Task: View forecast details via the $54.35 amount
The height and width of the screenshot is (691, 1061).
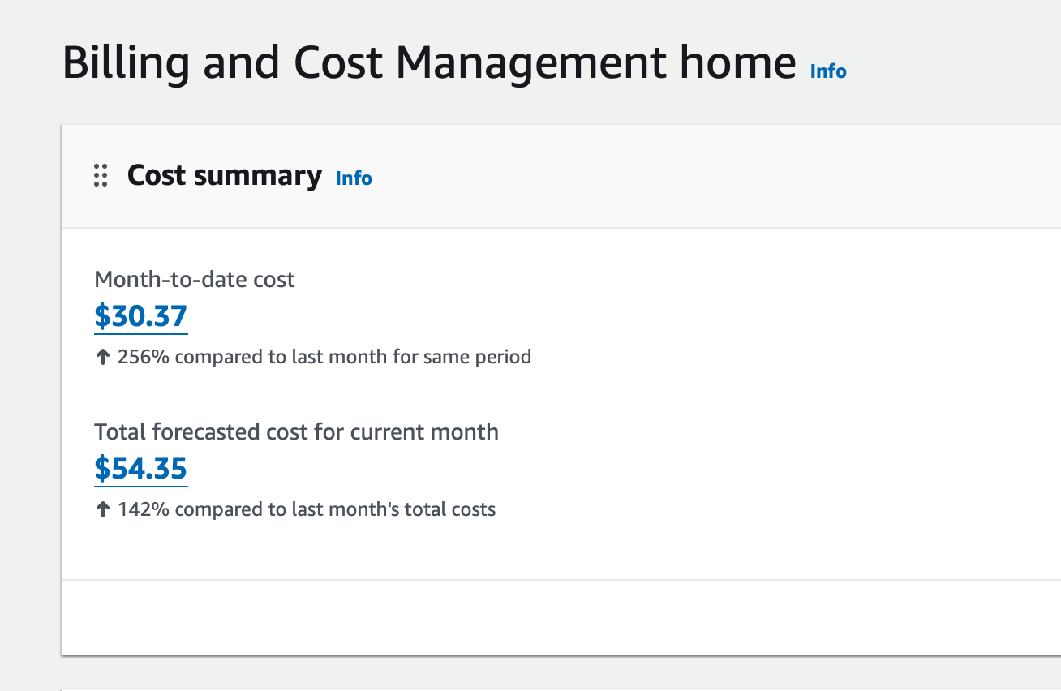Action: tap(140, 469)
